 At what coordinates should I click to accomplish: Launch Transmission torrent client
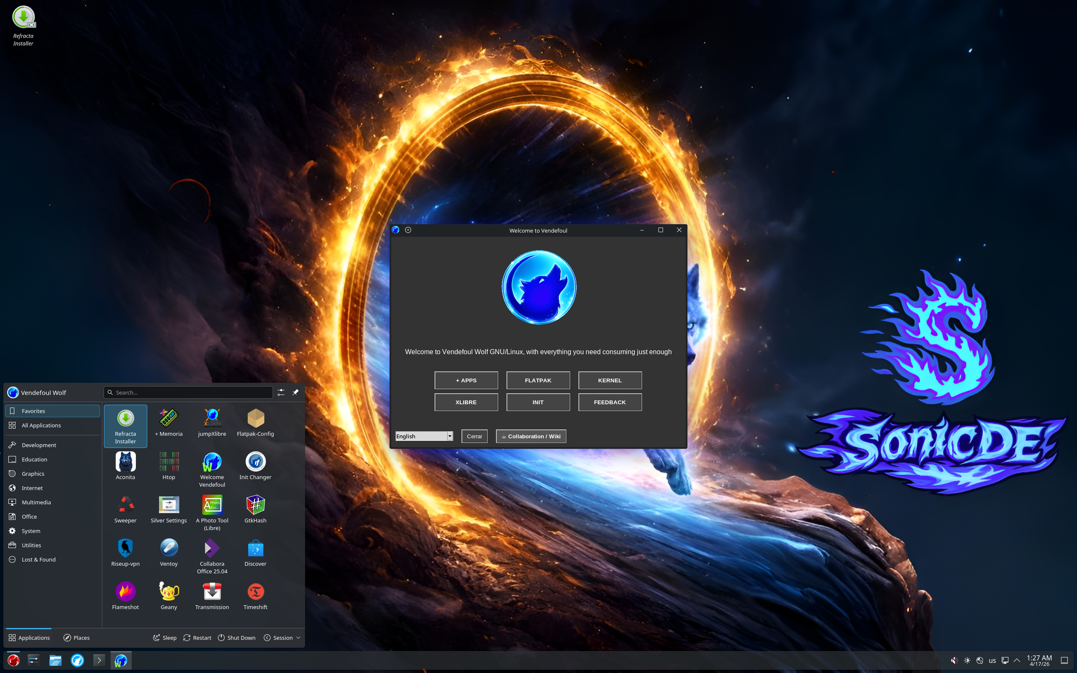tap(212, 596)
